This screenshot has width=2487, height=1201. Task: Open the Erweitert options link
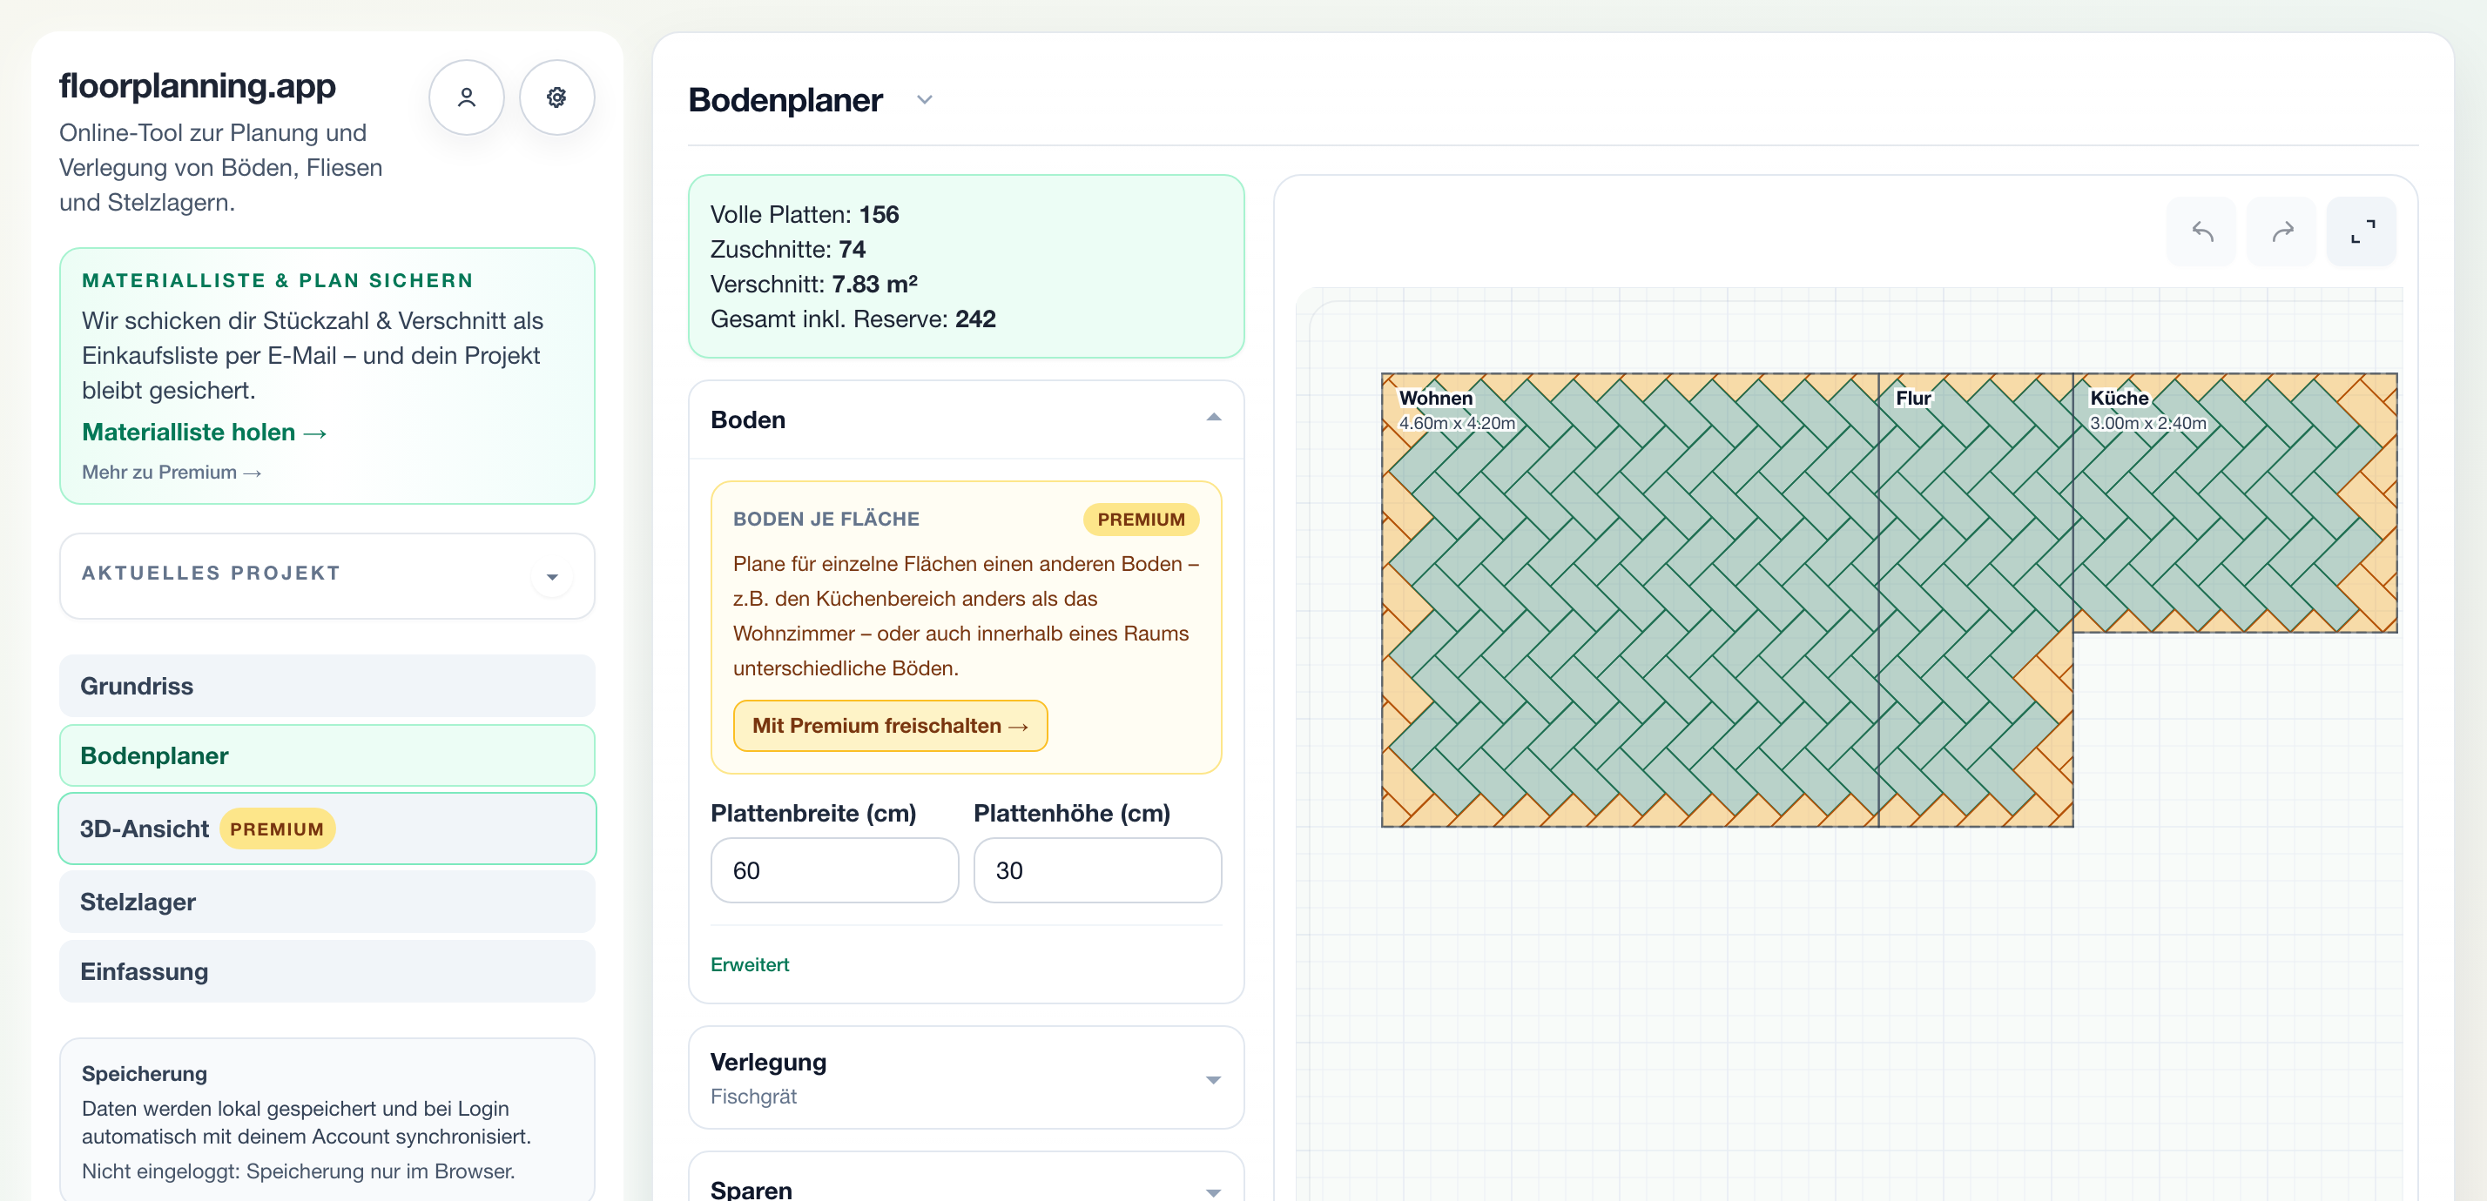click(749, 964)
